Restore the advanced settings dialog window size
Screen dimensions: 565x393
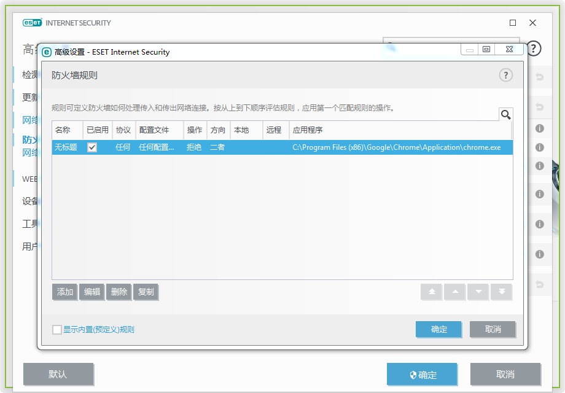[486, 50]
